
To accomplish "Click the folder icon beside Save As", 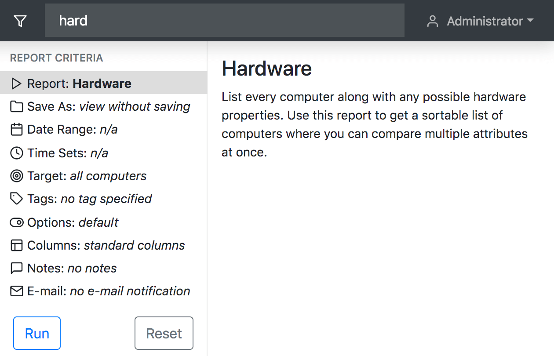I will tap(16, 107).
